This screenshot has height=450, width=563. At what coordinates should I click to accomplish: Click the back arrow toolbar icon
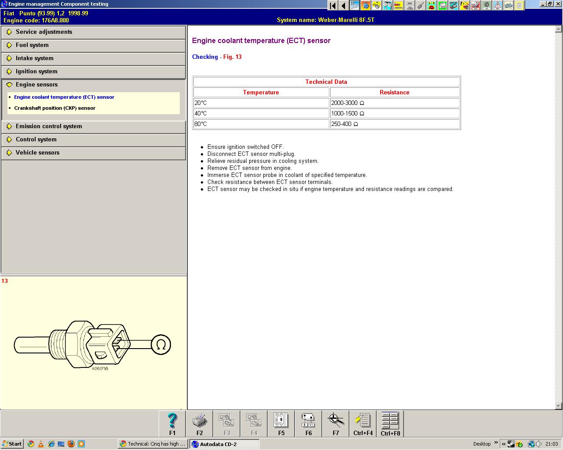coord(344,6)
